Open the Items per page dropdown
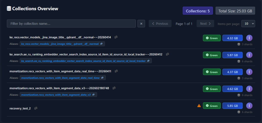The width and height of the screenshot is (262, 123). 248,24
